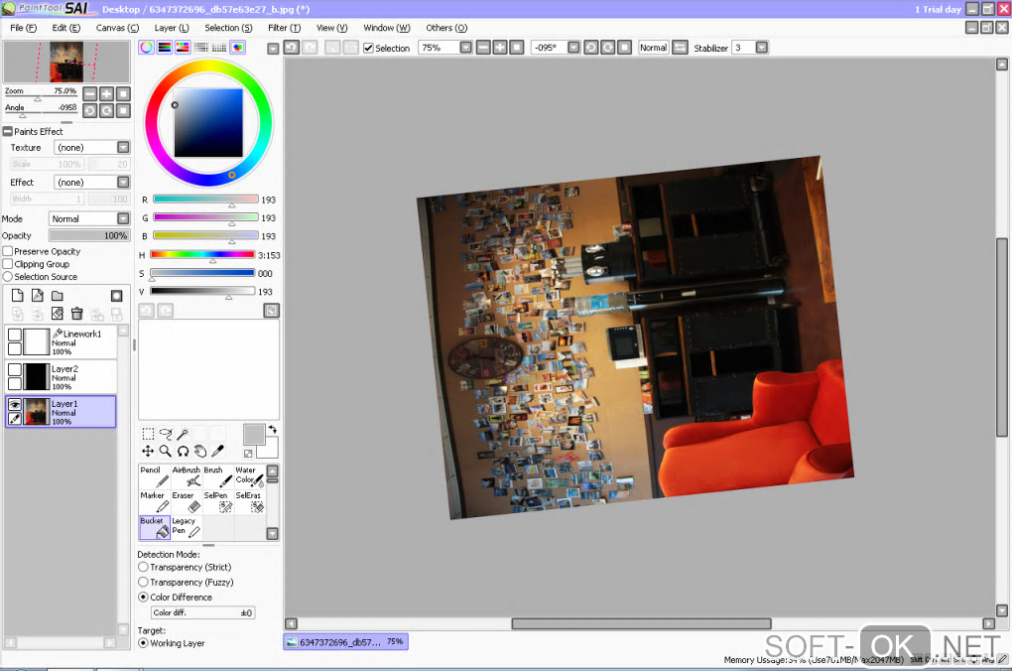
Task: Enable Clipping Group checkbox
Action: (8, 264)
